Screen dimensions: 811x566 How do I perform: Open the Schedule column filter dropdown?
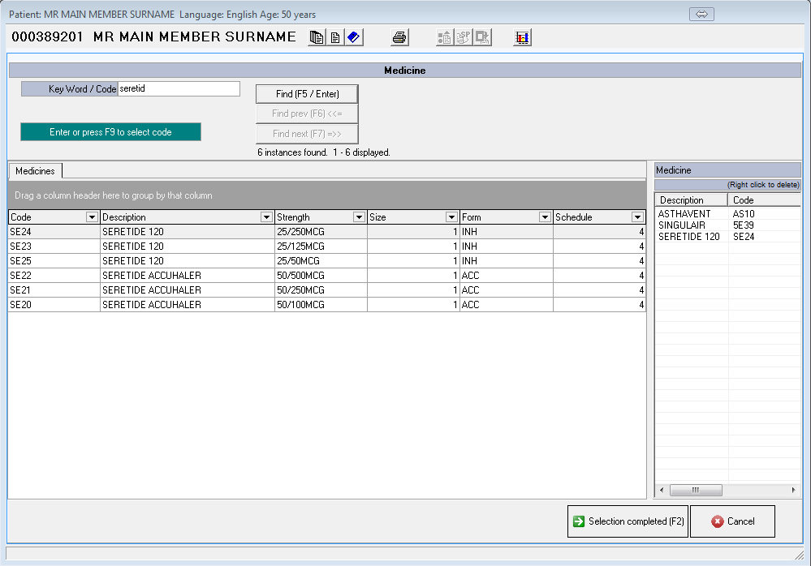coord(637,217)
